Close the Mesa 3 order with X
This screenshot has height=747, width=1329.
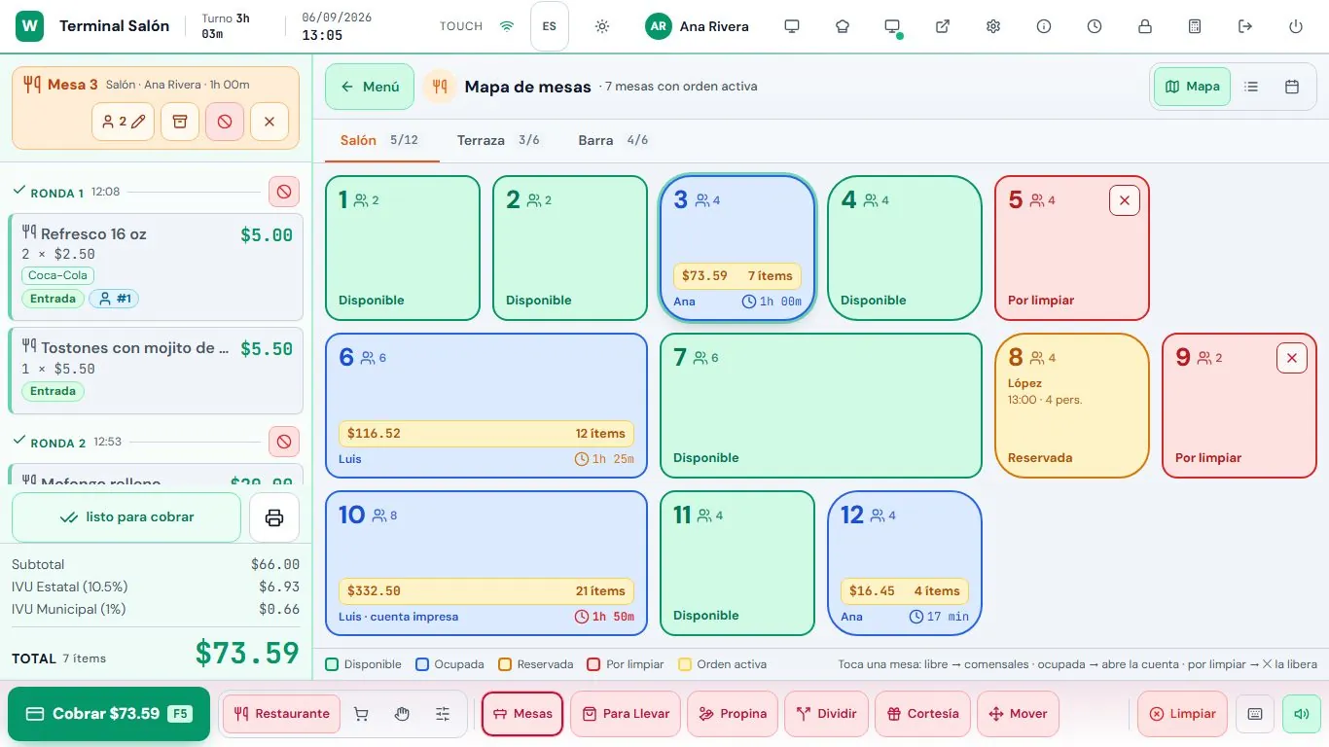pyautogui.click(x=269, y=122)
